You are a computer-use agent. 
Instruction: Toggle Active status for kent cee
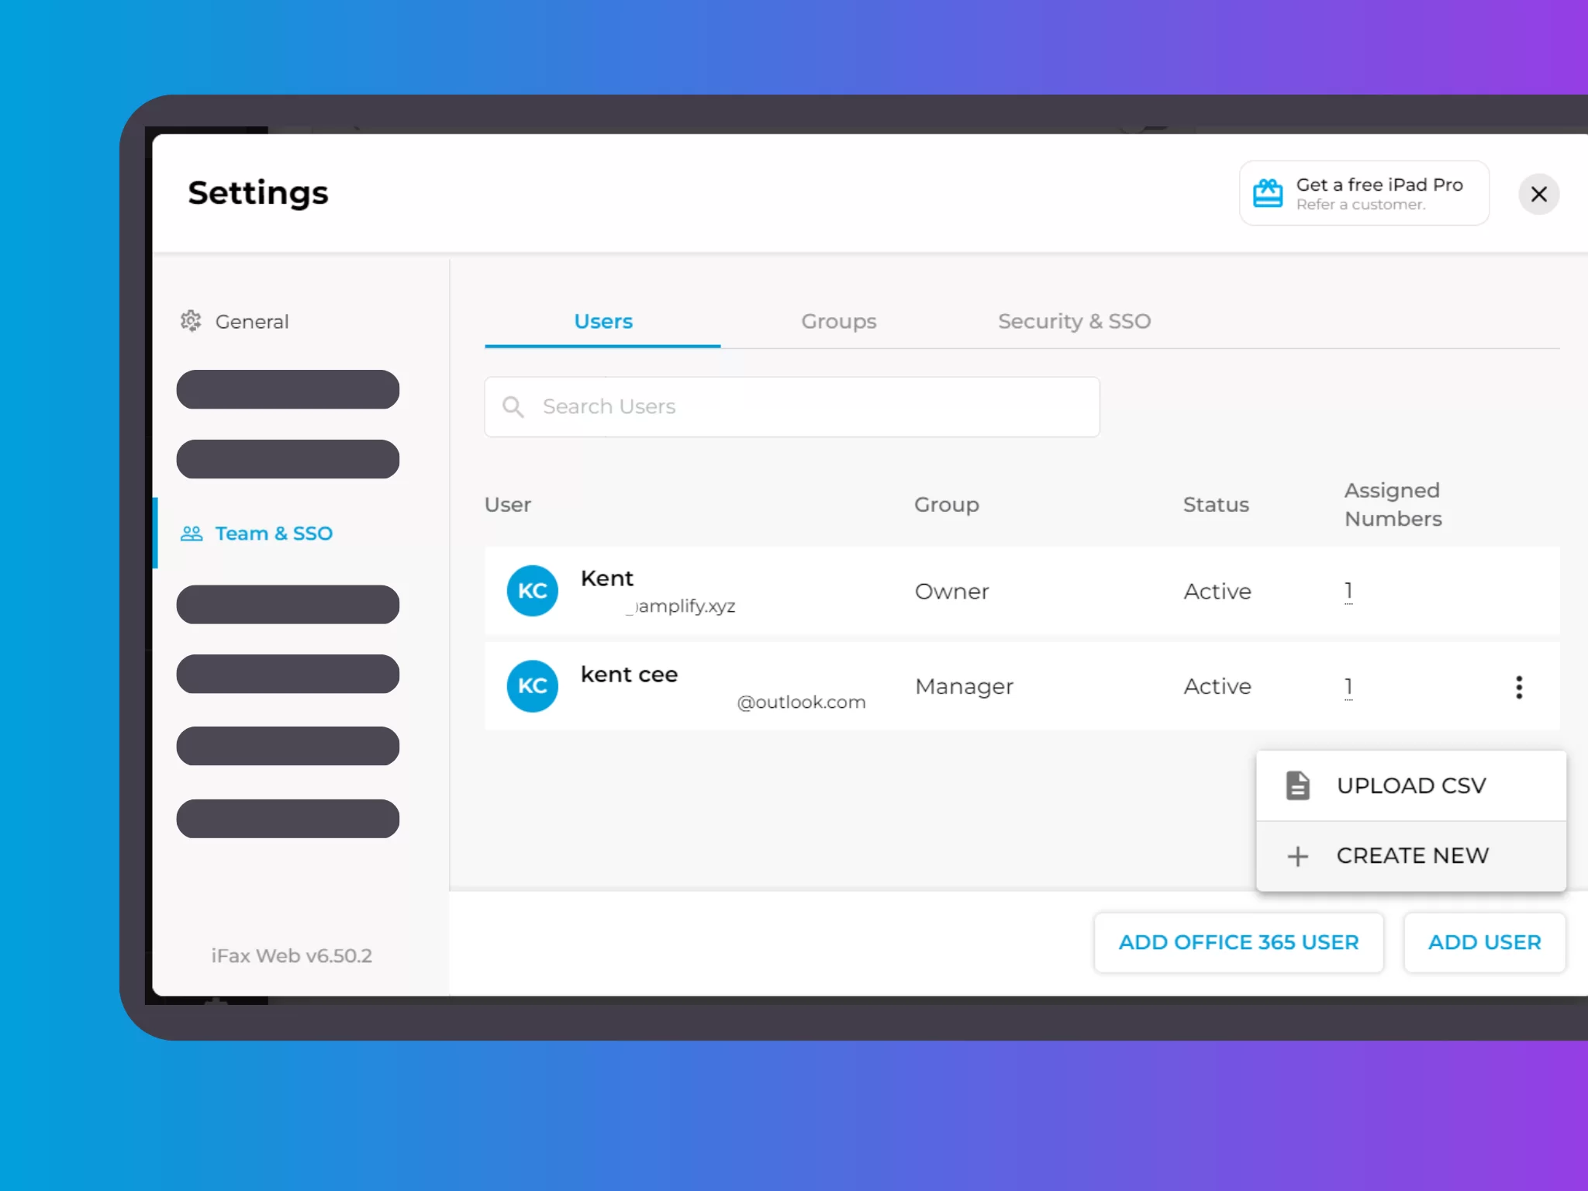click(x=1218, y=687)
